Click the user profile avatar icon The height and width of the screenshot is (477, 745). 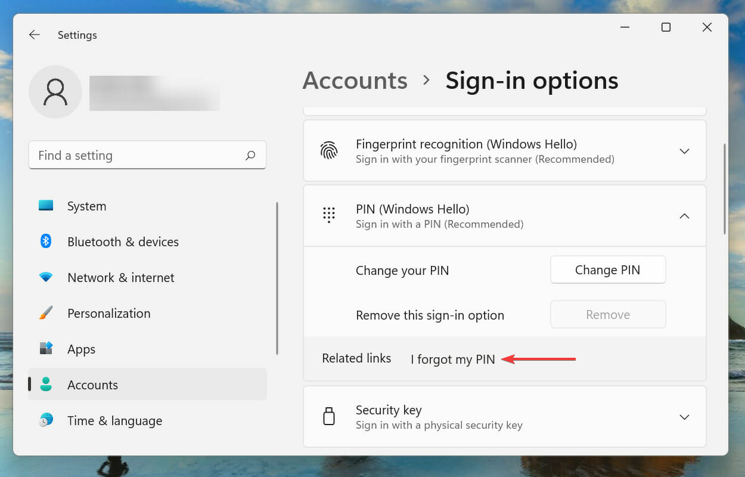point(55,92)
